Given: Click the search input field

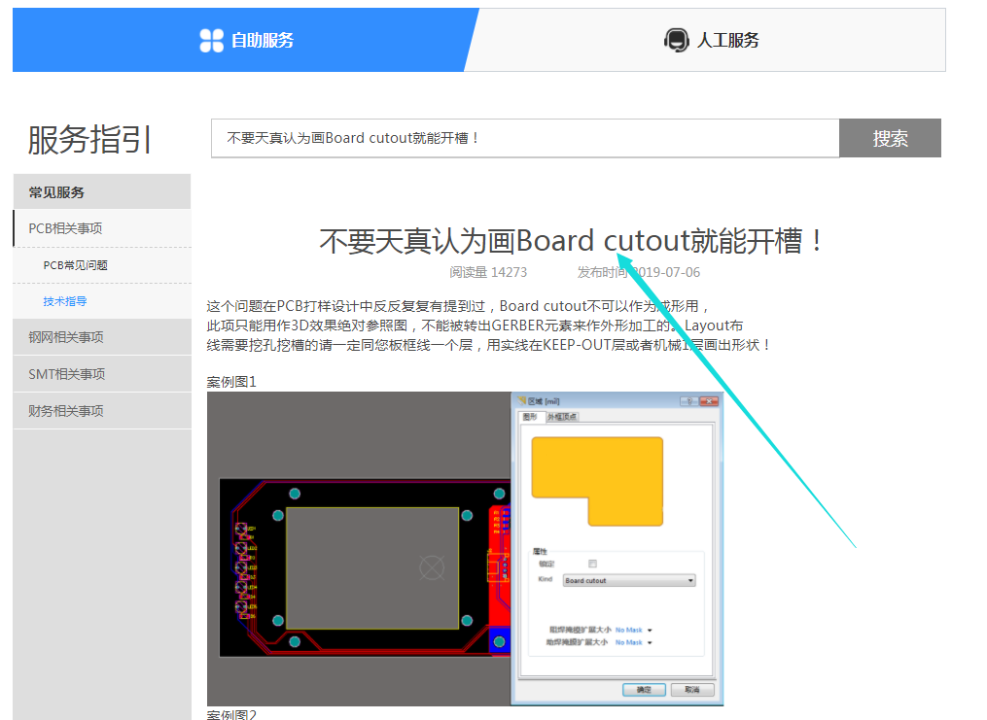Looking at the screenshot, I should point(524,138).
